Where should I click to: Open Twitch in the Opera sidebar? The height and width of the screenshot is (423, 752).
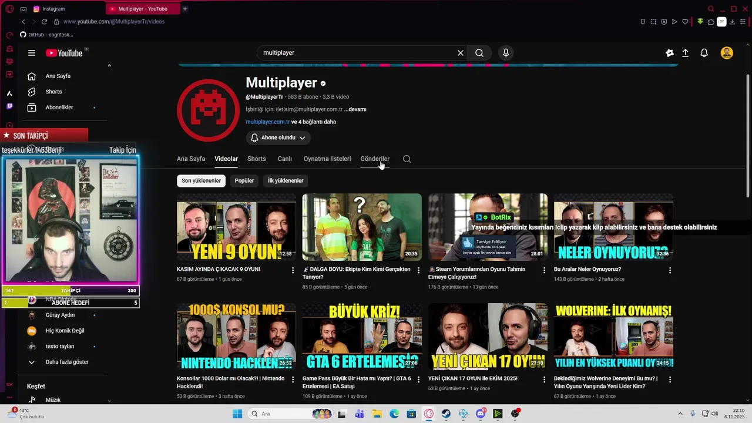[x=9, y=106]
